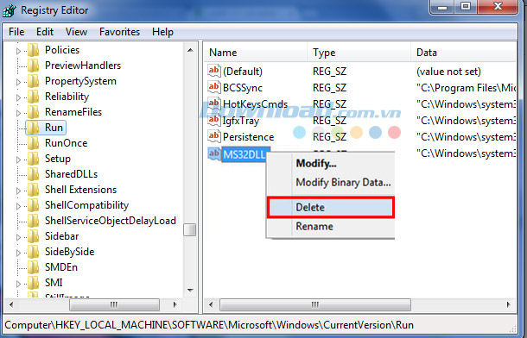Image resolution: width=527 pixels, height=338 pixels.
Task: Select the RenameFiles folder icon
Action: coord(34,112)
